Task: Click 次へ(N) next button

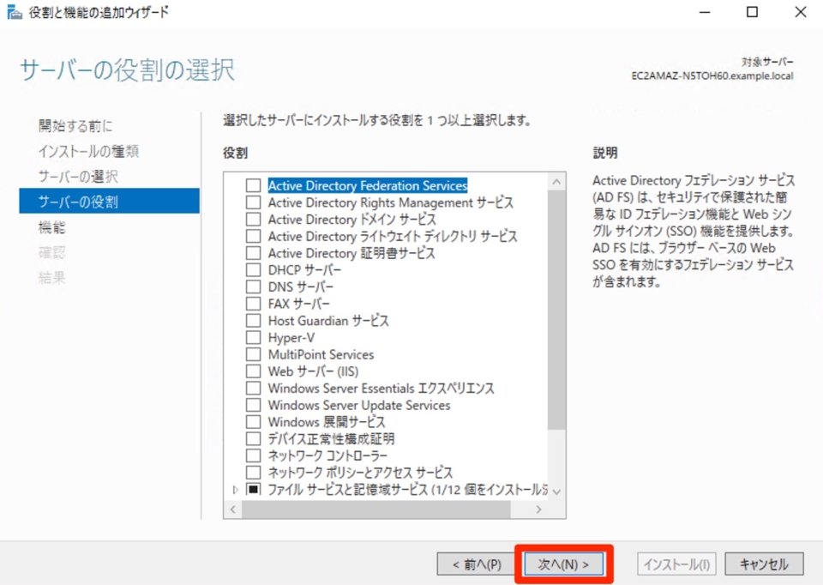Action: 564,564
